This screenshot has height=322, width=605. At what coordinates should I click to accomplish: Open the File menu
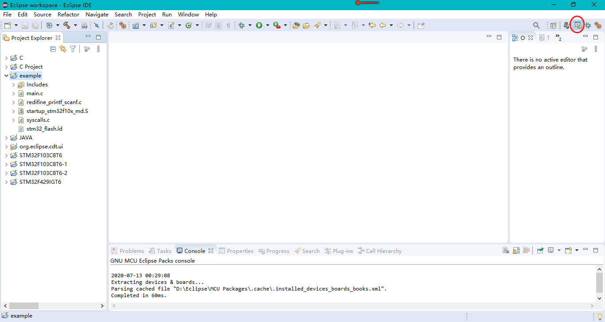point(8,15)
